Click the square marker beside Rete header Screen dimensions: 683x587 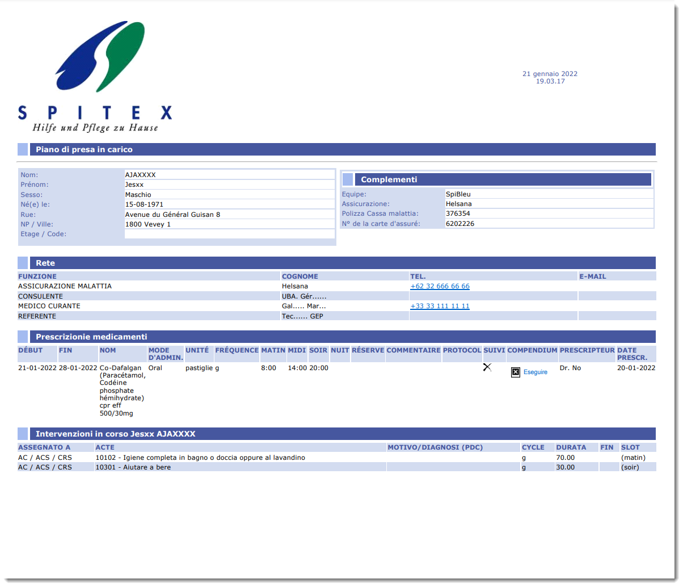23,263
